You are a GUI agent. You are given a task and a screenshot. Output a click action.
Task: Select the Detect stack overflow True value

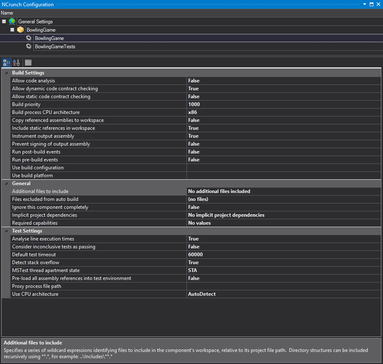pos(193,262)
